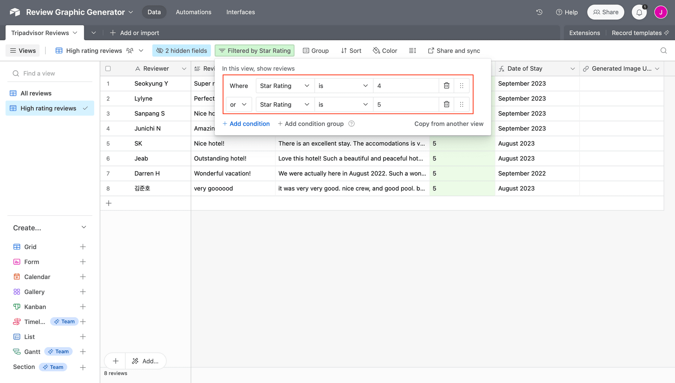
Task: Click the Fields summary icon in toolbar
Action: (412, 50)
